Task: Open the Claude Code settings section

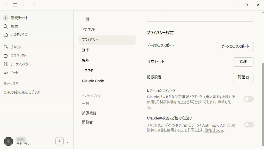Action: point(93,81)
